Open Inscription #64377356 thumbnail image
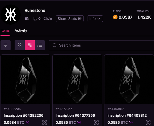Viewport: 154px width, 126px height. 77,79
